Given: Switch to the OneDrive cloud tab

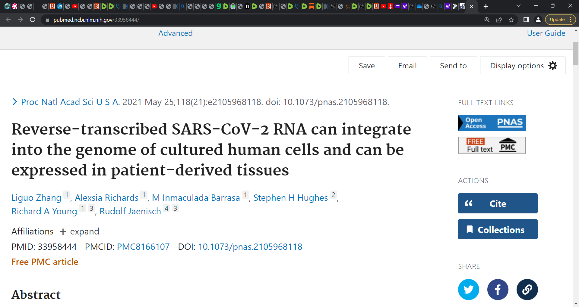Looking at the screenshot, I should coord(419,6).
